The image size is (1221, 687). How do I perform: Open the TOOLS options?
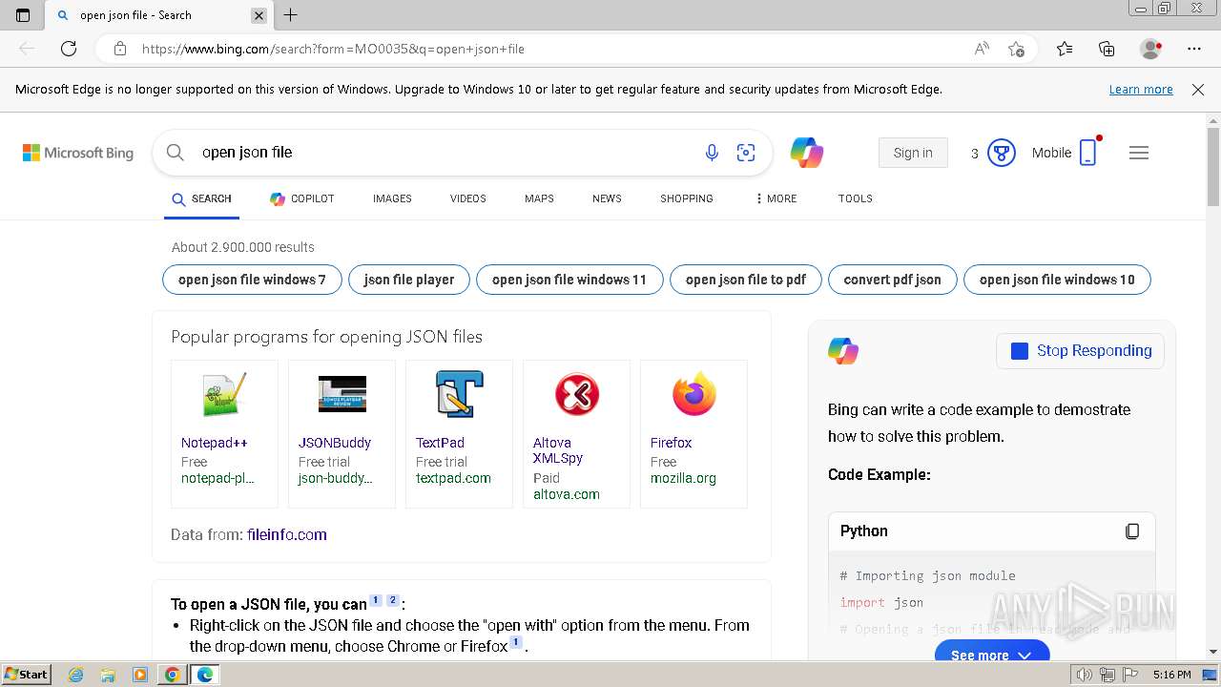(x=856, y=198)
